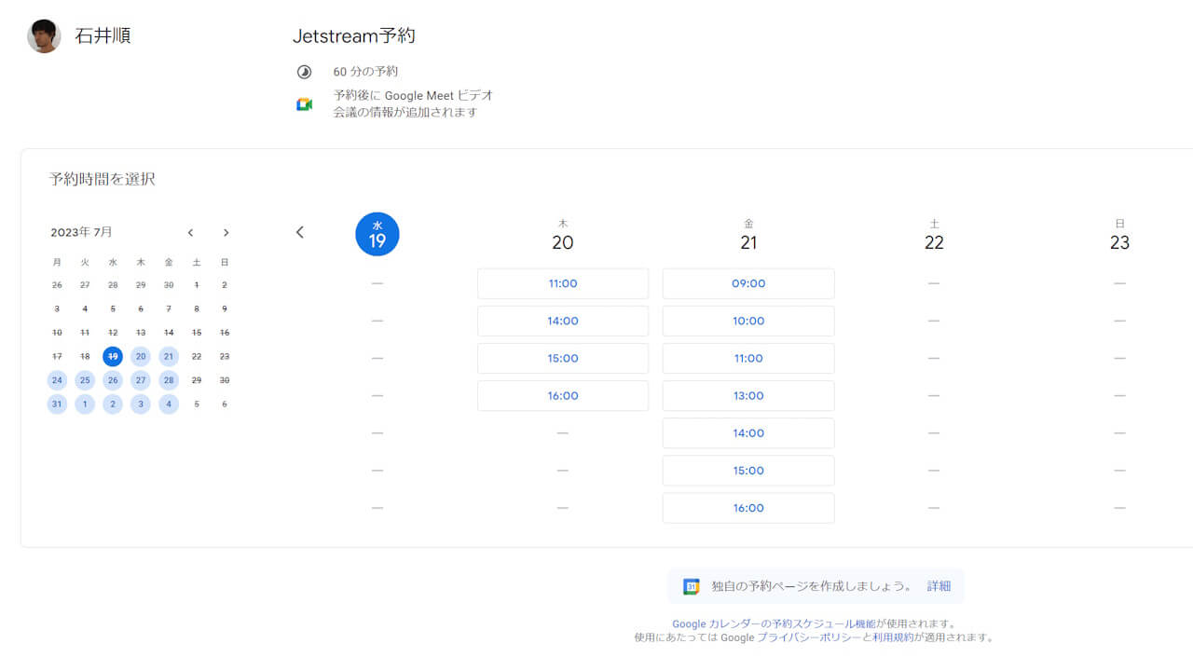Image resolution: width=1193 pixels, height=671 pixels.
Task: Click the Google Calendar icon in the promo banner
Action: [691, 586]
